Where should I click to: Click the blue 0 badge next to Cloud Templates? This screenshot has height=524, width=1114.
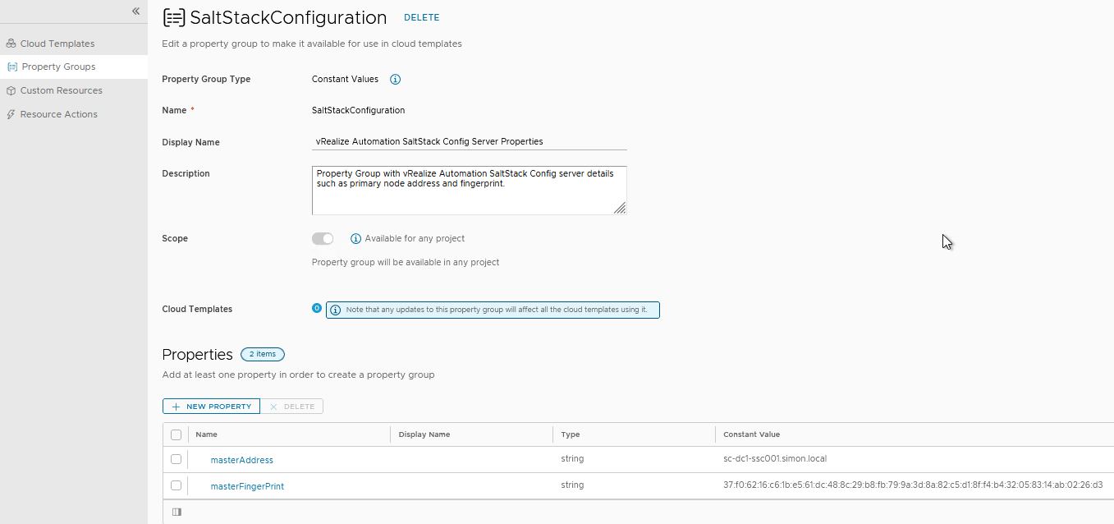pos(317,308)
